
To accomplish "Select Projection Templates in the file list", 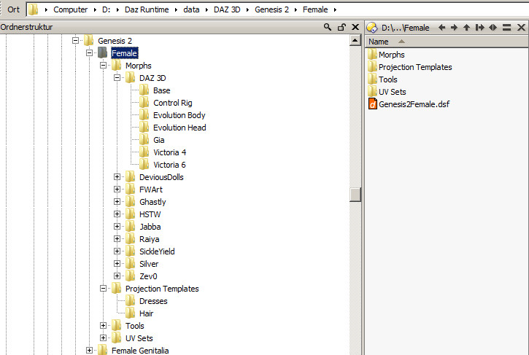I will pyautogui.click(x=415, y=67).
